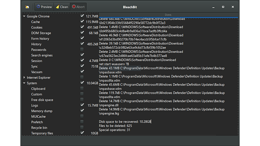The width and height of the screenshot is (260, 146).
Task: Select the Temporary files entry
Action: (x=42, y=133)
